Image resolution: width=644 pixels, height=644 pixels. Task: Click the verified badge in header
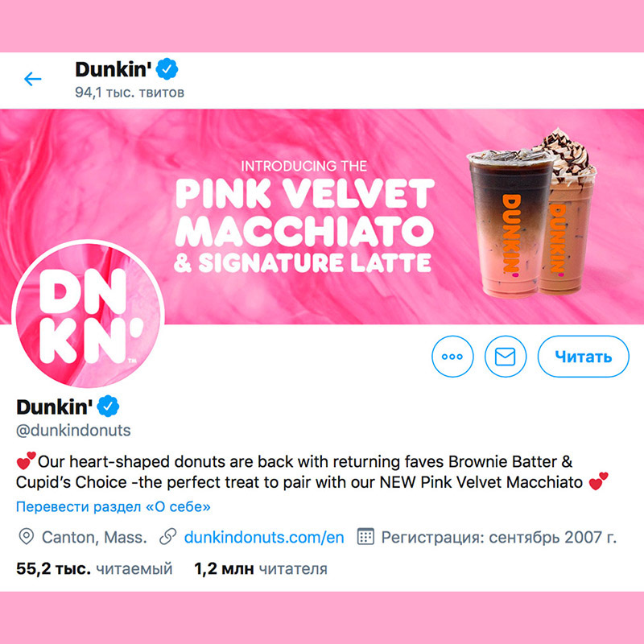(x=167, y=69)
